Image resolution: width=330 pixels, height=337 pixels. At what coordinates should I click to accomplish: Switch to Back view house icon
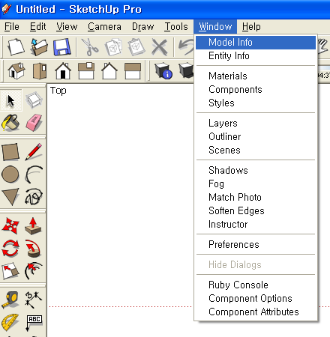(x=109, y=70)
